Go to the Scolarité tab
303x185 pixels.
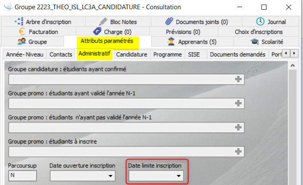pyautogui.click(x=267, y=42)
